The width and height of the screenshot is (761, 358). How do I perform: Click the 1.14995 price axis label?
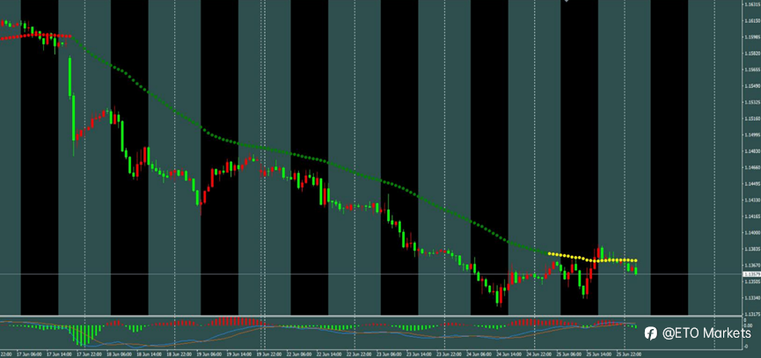pos(752,135)
